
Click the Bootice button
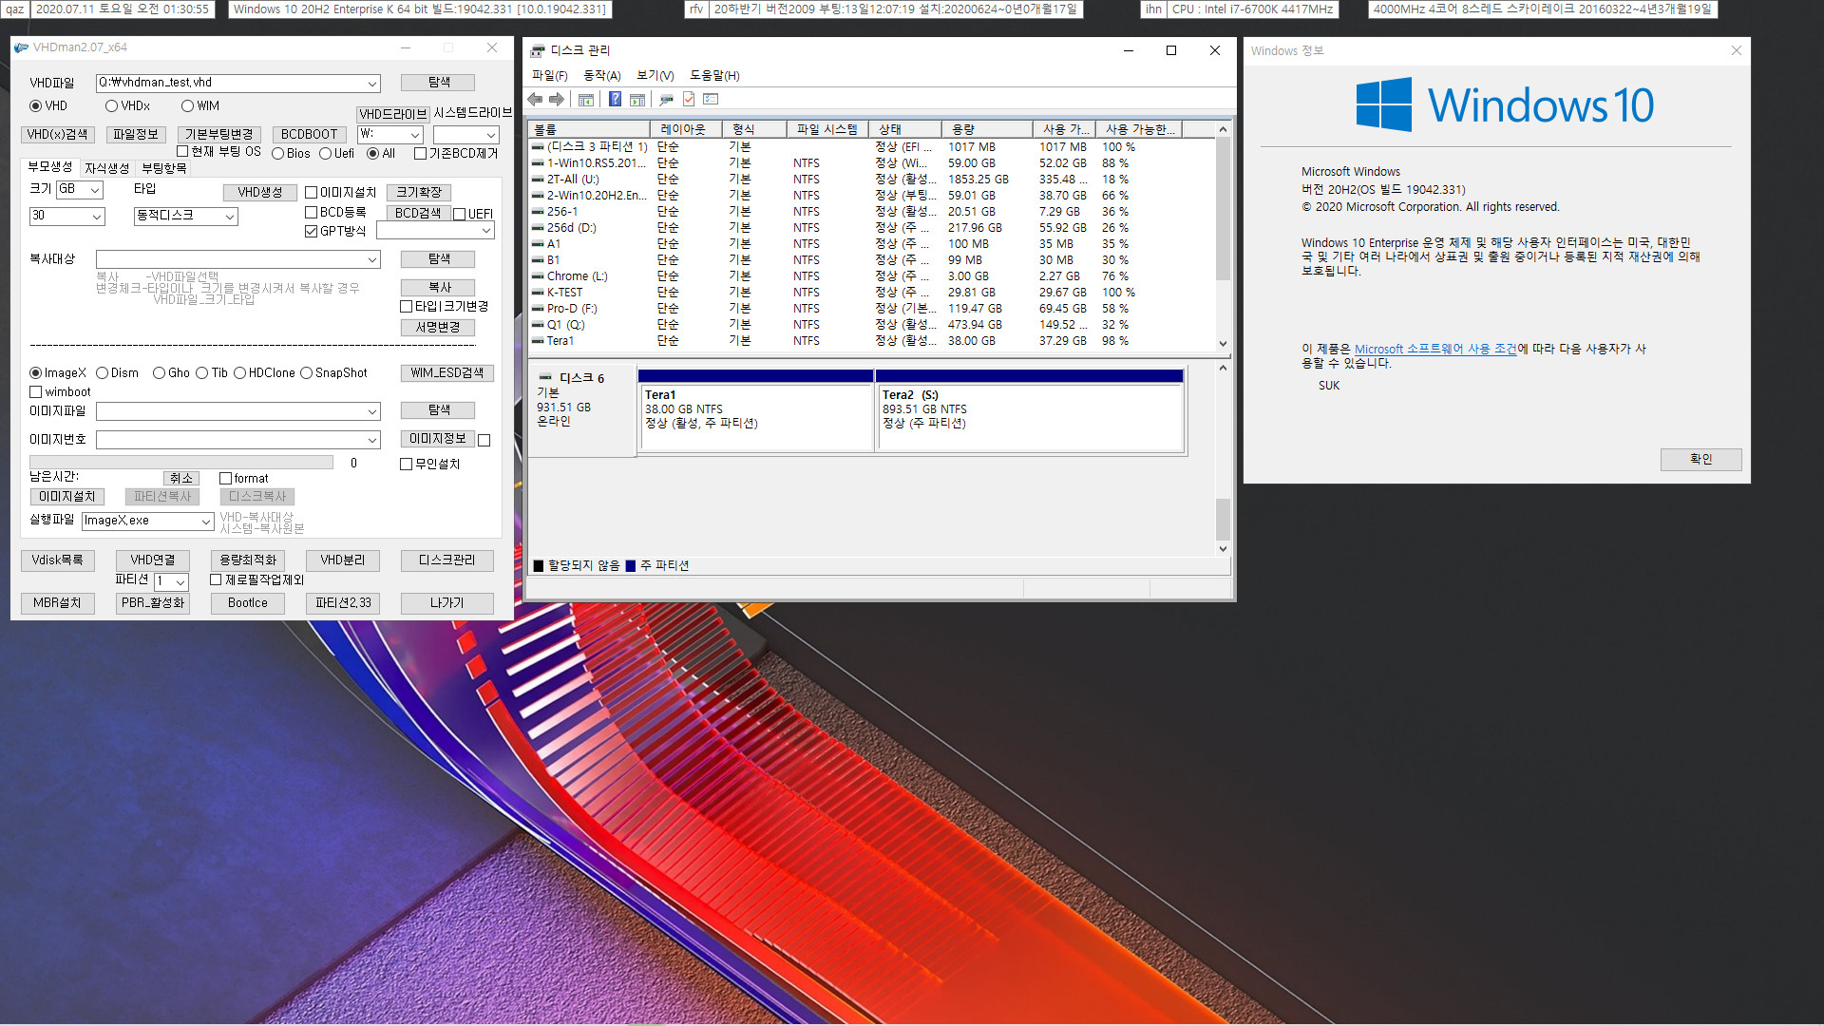[x=248, y=603]
